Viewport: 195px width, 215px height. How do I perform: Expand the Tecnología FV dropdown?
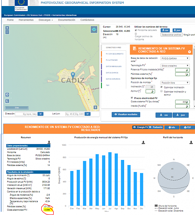(x=175, y=66)
